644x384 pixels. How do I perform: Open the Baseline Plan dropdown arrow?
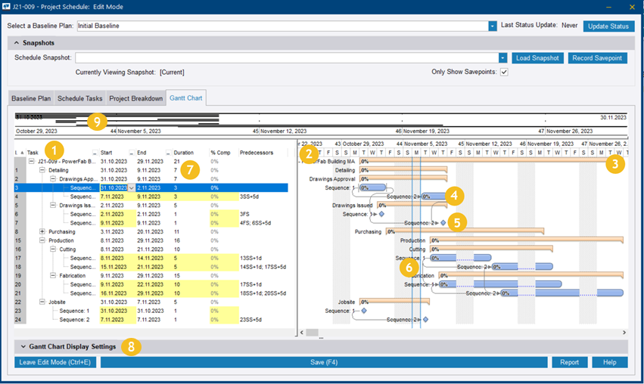(493, 26)
